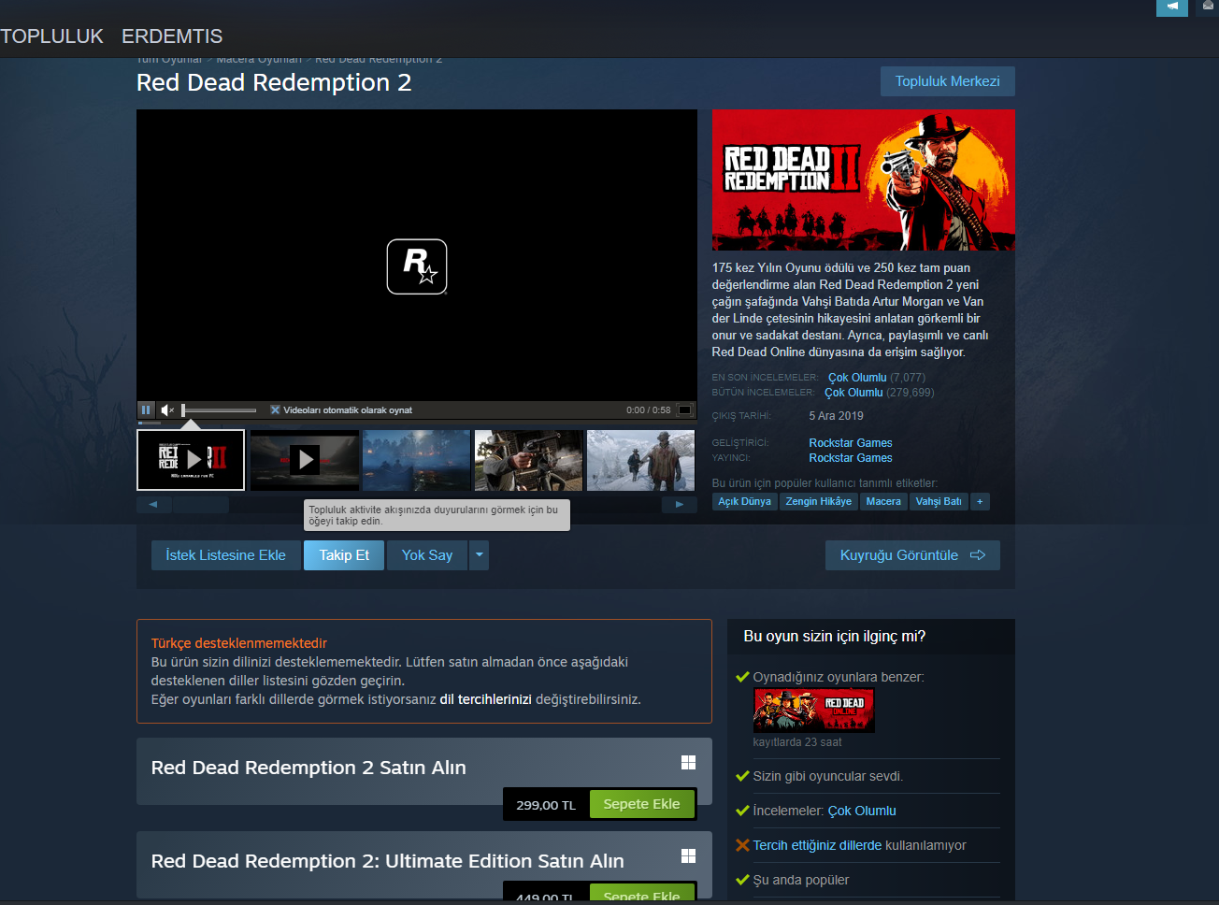This screenshot has height=905, width=1219.
Task: Click the video progress bar below the controls
Action: pos(417,423)
